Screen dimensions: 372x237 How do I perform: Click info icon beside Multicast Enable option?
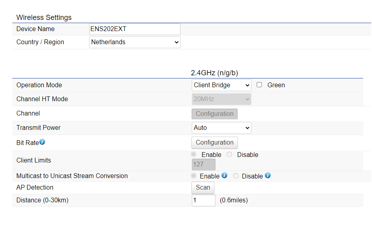pyautogui.click(x=224, y=175)
